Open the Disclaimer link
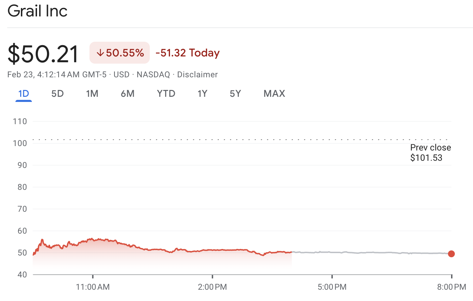 coord(197,75)
